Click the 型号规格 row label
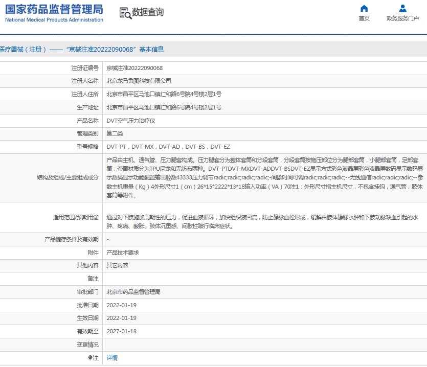The width and height of the screenshot is (427, 367). (87, 147)
